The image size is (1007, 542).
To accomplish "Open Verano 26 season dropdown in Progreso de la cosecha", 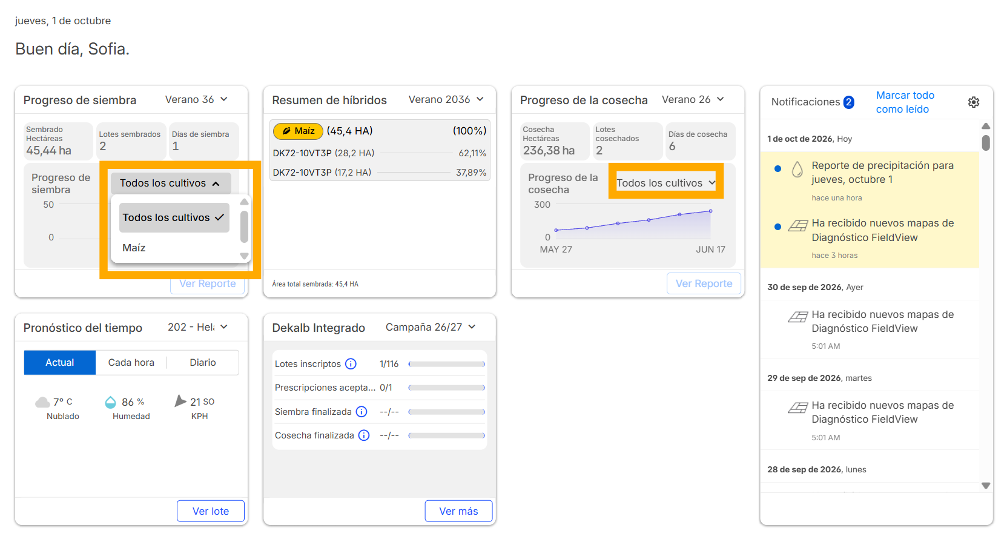I will tap(693, 99).
